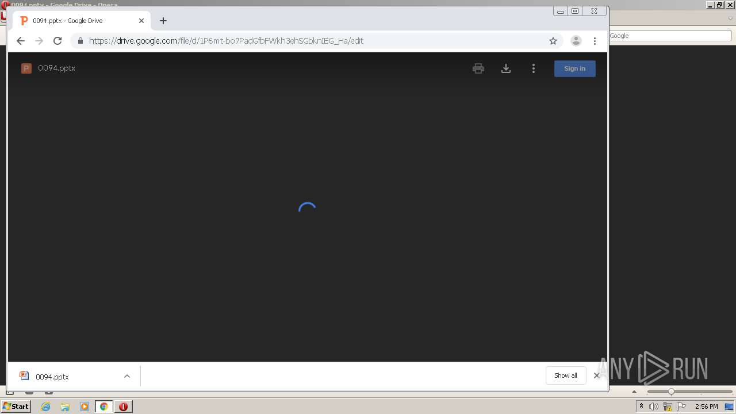The image size is (736, 414).
Task: Select the 0094.pptx title text
Action: [56, 68]
